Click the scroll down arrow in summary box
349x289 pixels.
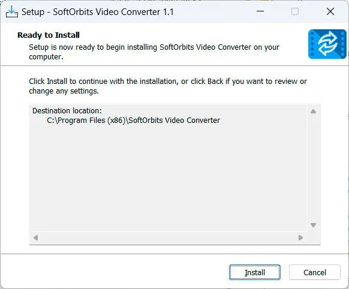[x=313, y=225]
